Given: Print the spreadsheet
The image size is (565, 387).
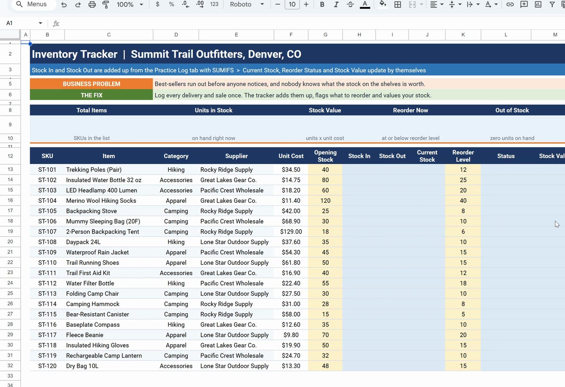Looking at the screenshot, I should coord(92,5).
